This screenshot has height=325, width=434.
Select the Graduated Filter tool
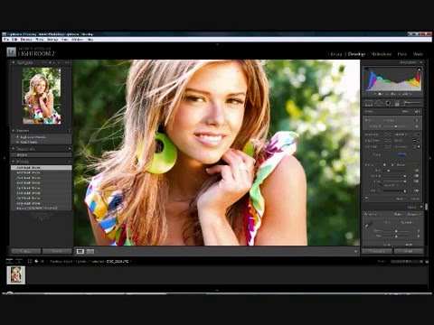click(x=397, y=103)
